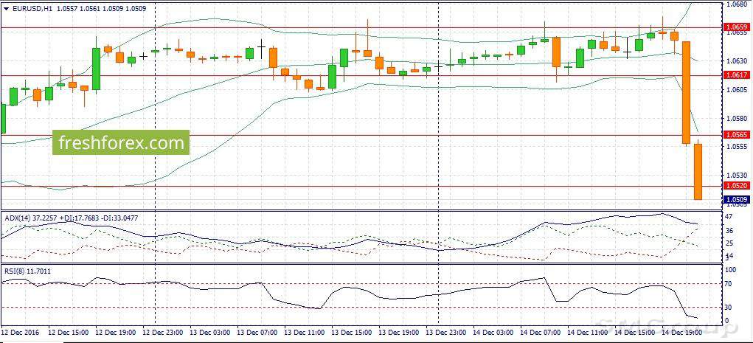
Task: Click the 12 Dec 15:00 time label
Action: click(68, 332)
